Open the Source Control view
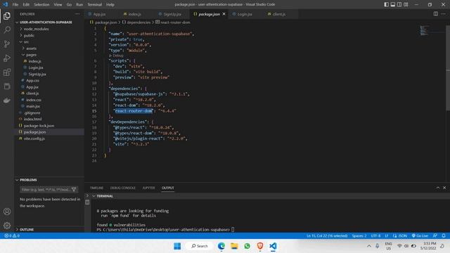450x253 pixels. click(x=7, y=44)
